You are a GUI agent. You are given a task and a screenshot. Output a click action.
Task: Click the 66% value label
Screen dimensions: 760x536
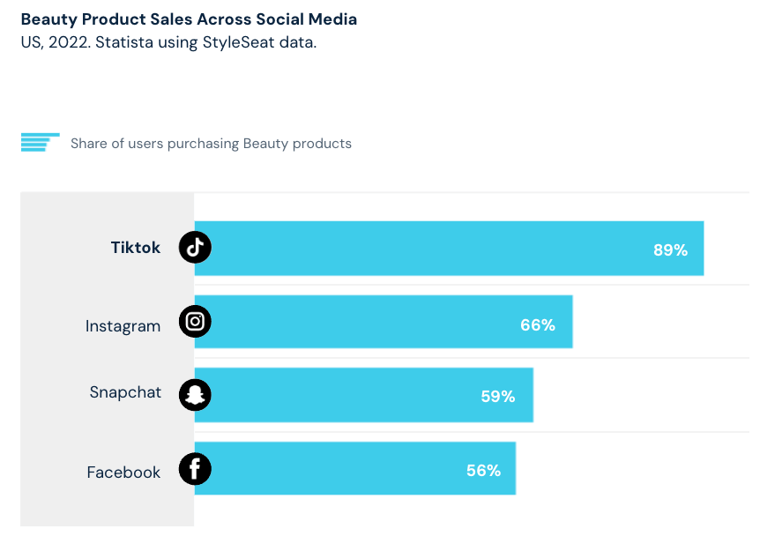pyautogui.click(x=538, y=324)
